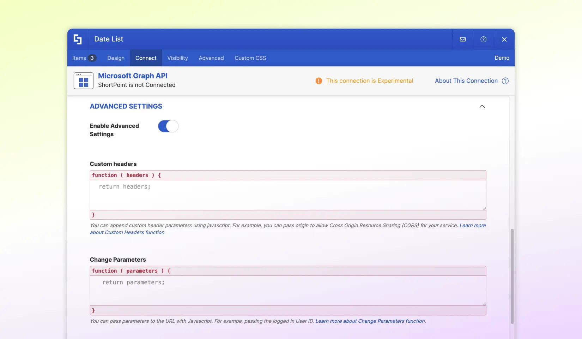Click the 'function ( parameters ) {' line
This screenshot has height=339, width=582.
pos(288,271)
